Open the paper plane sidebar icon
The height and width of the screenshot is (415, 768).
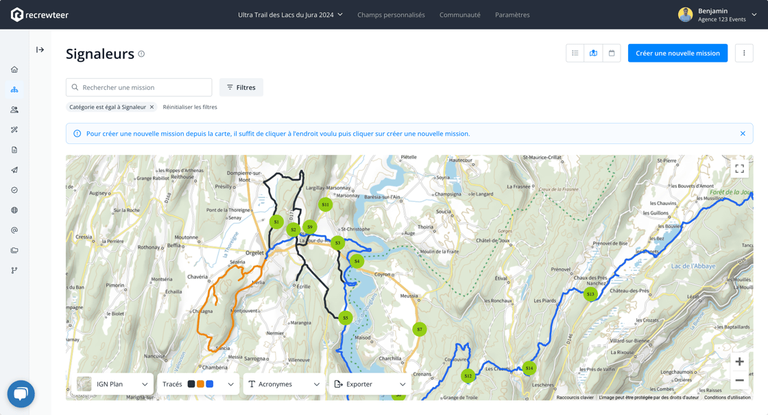(14, 170)
